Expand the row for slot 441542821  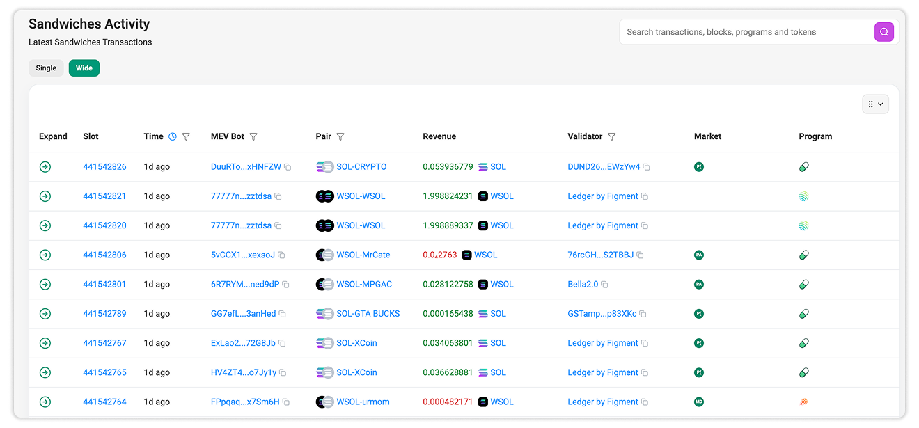coord(45,196)
